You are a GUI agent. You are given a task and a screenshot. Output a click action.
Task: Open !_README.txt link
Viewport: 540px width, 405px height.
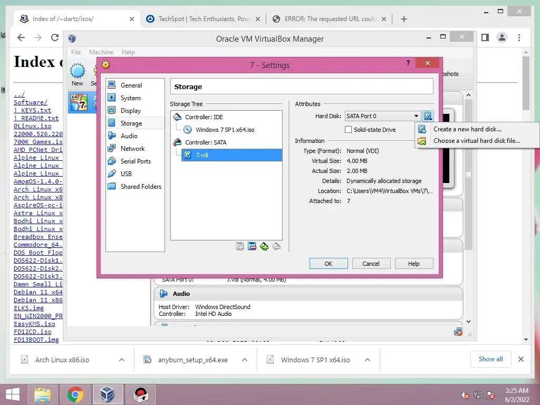pyautogui.click(x=36, y=118)
